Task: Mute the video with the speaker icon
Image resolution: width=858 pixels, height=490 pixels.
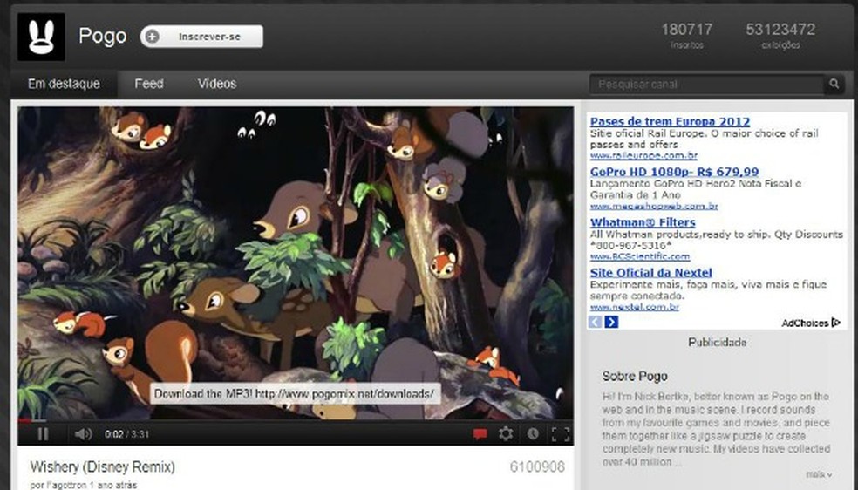Action: coord(83,434)
